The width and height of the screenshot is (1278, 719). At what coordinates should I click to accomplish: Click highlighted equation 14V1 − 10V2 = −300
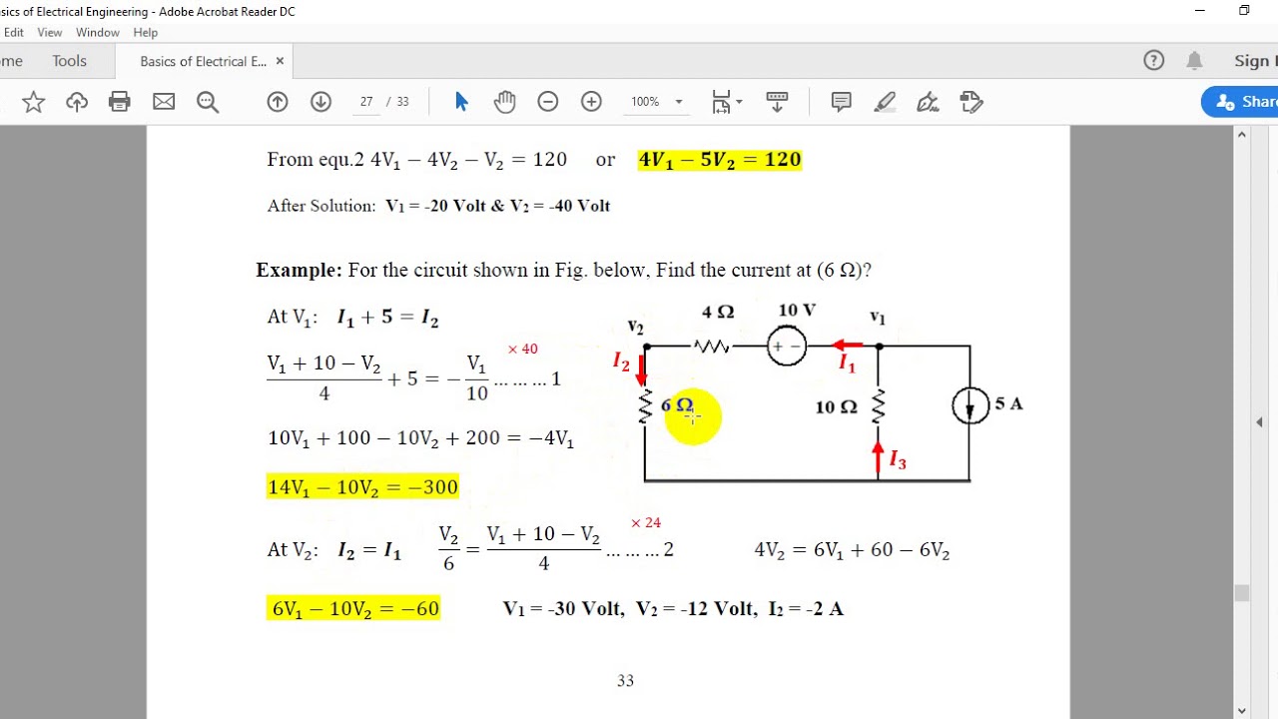pyautogui.click(x=362, y=487)
